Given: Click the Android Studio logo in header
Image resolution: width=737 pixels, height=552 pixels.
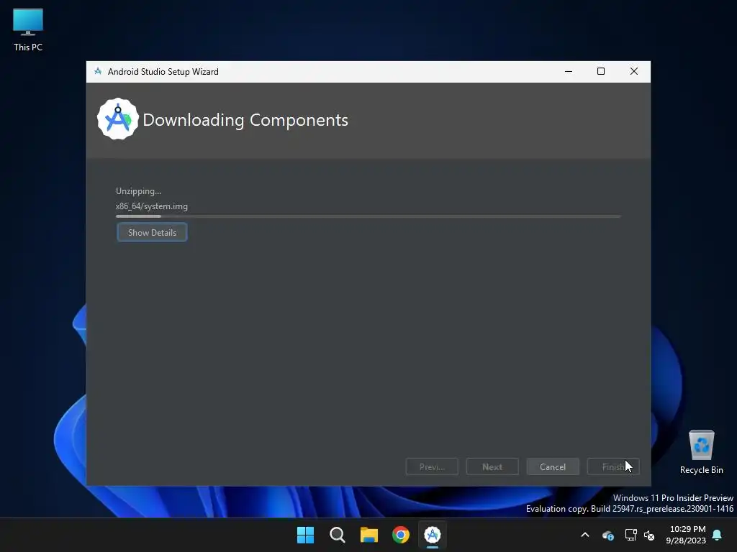Looking at the screenshot, I should (118, 119).
